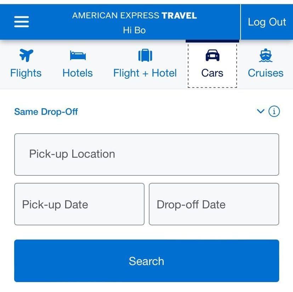Select the Cruises ship icon

(265, 55)
